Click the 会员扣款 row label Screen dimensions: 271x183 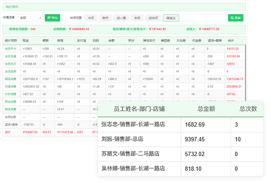point(10,117)
